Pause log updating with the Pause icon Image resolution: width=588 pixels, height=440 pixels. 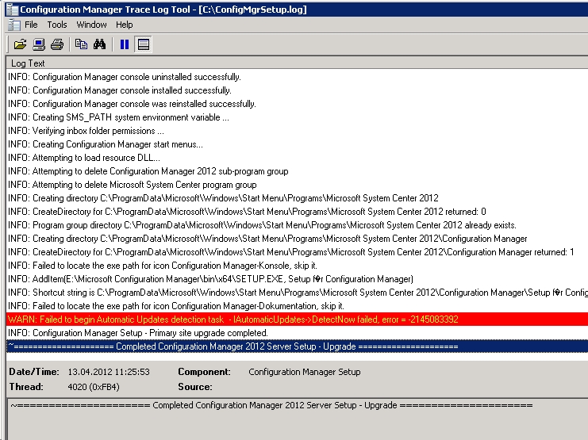124,44
